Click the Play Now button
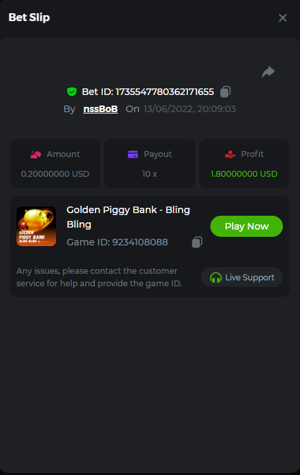The image size is (300, 475). 247,226
